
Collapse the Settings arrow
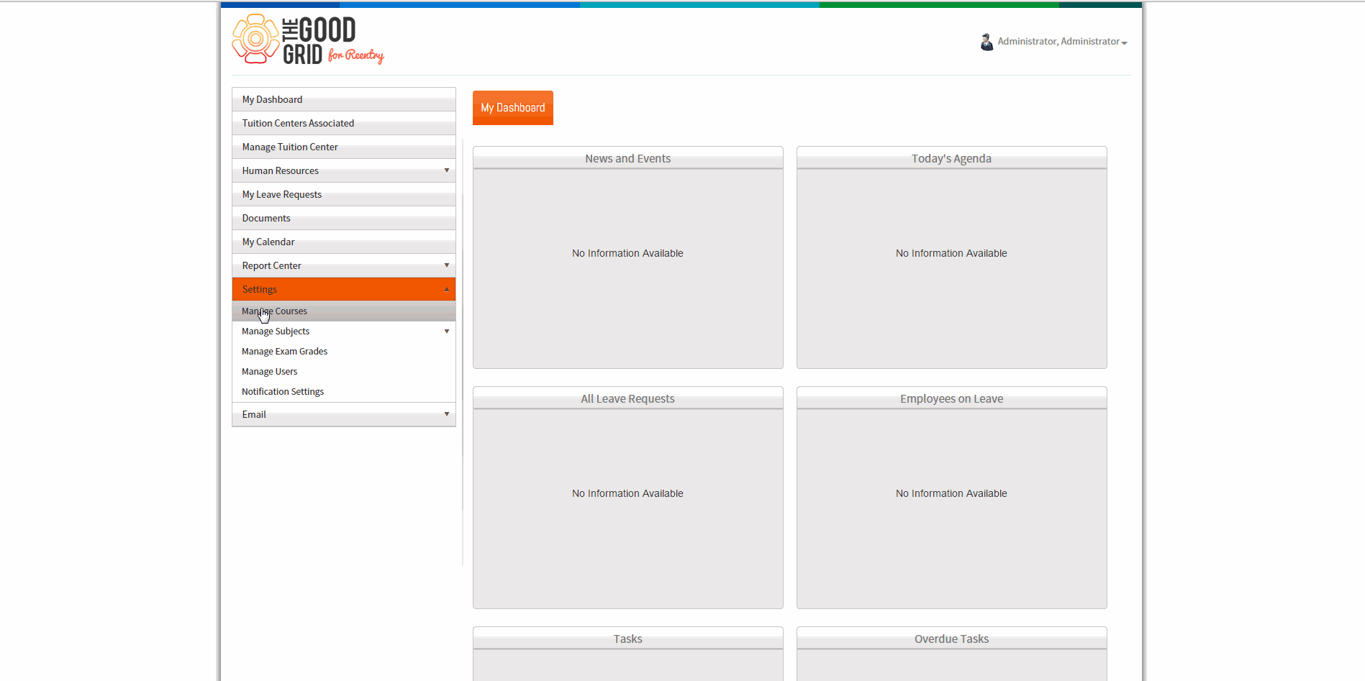click(447, 289)
